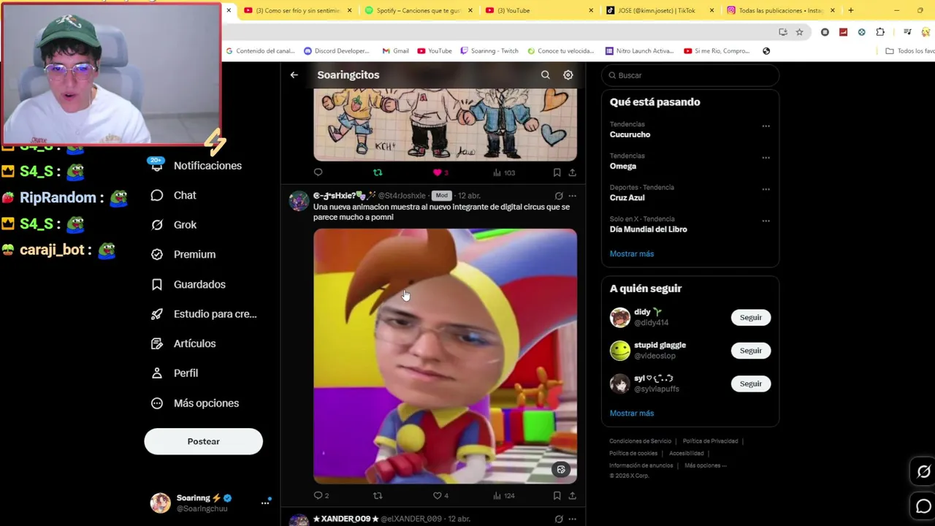Go back with the arrow beside Soaringcitos

[x=294, y=75]
